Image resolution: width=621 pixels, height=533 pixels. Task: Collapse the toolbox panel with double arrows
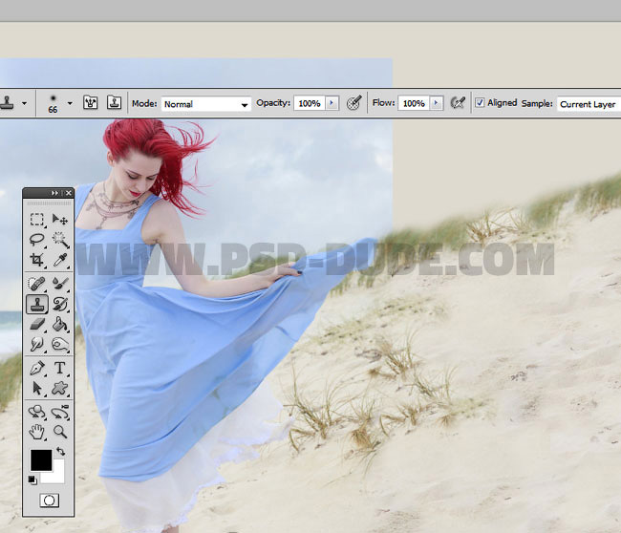(x=54, y=193)
